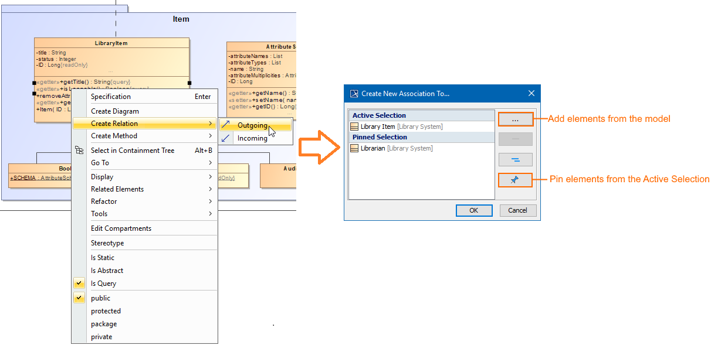Toggle the Is Static option
The height and width of the screenshot is (345, 711).
click(x=144, y=258)
